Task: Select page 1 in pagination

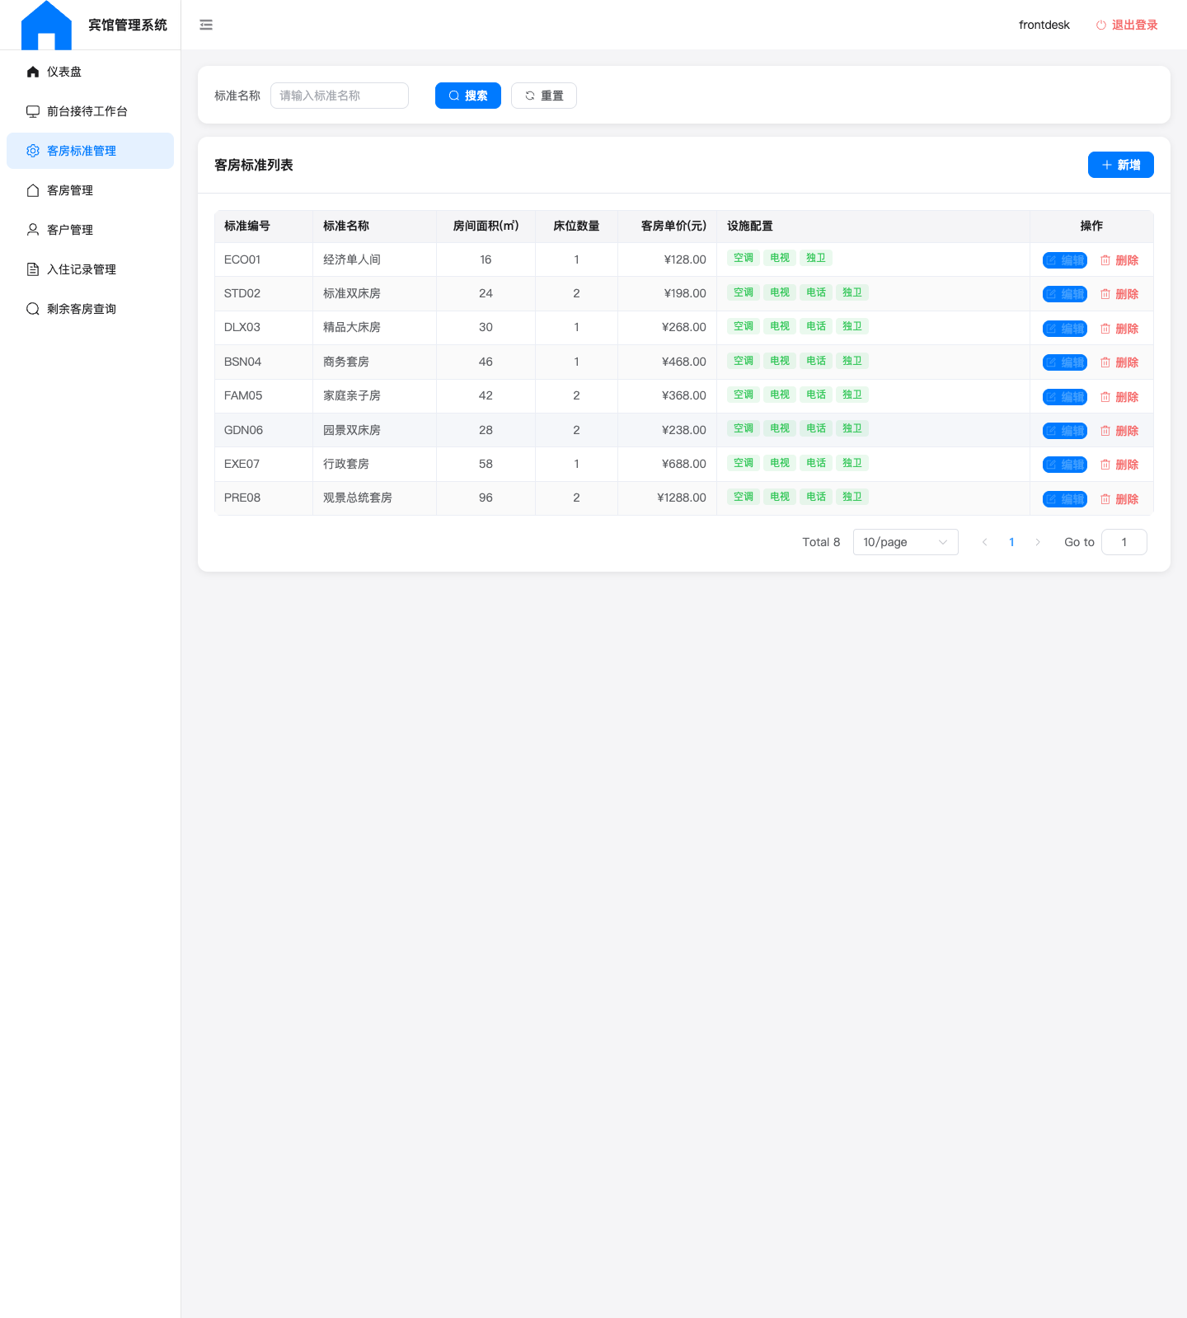Action: click(x=1011, y=542)
